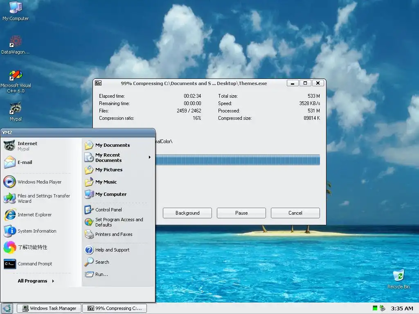Select System Information entry
This screenshot has width=419, height=314.
tap(37, 231)
